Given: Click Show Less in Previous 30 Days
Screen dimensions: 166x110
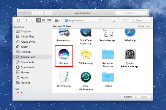Looking at the screenshot, I should pos(144,26).
